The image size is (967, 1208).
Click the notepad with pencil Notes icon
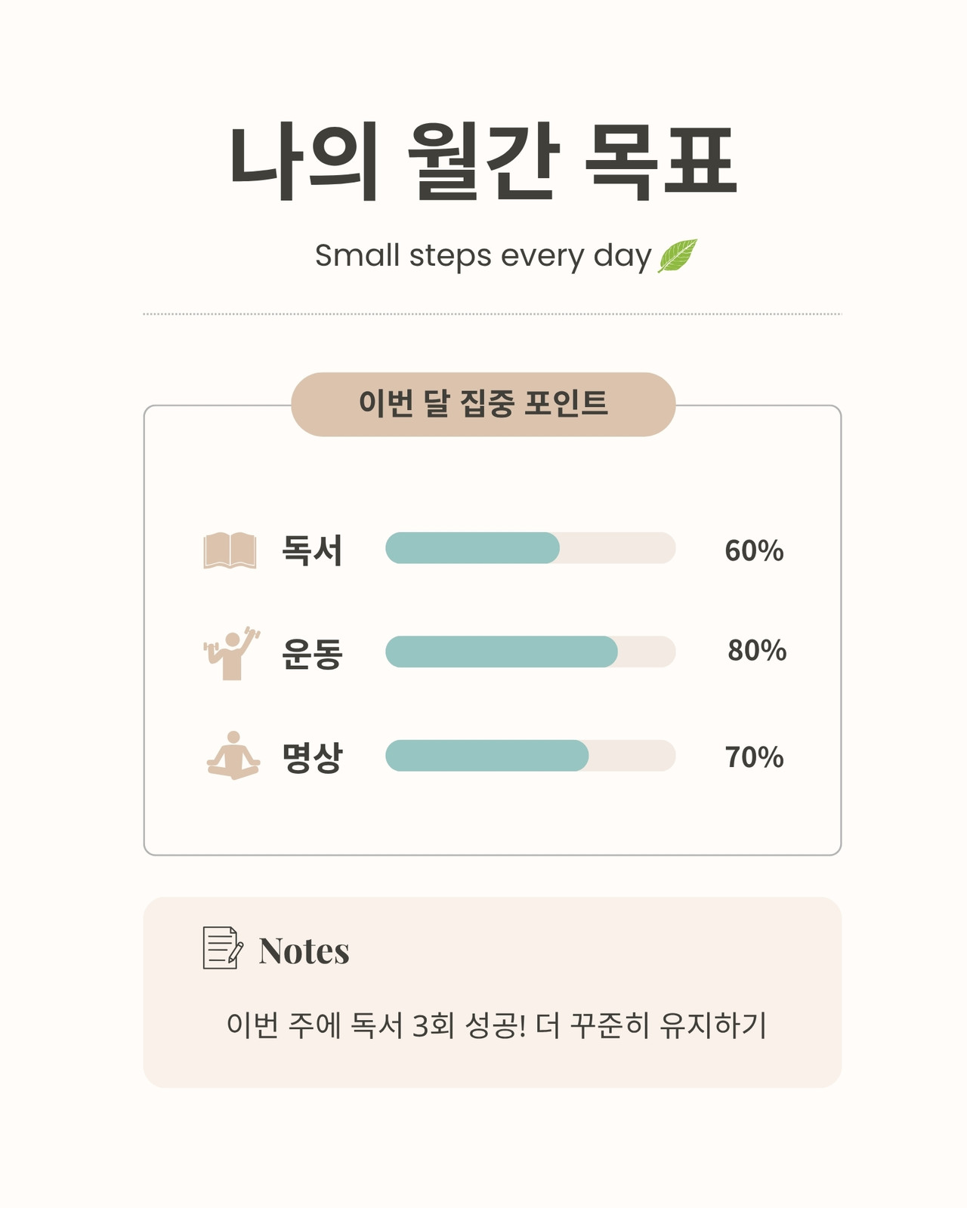click(223, 948)
